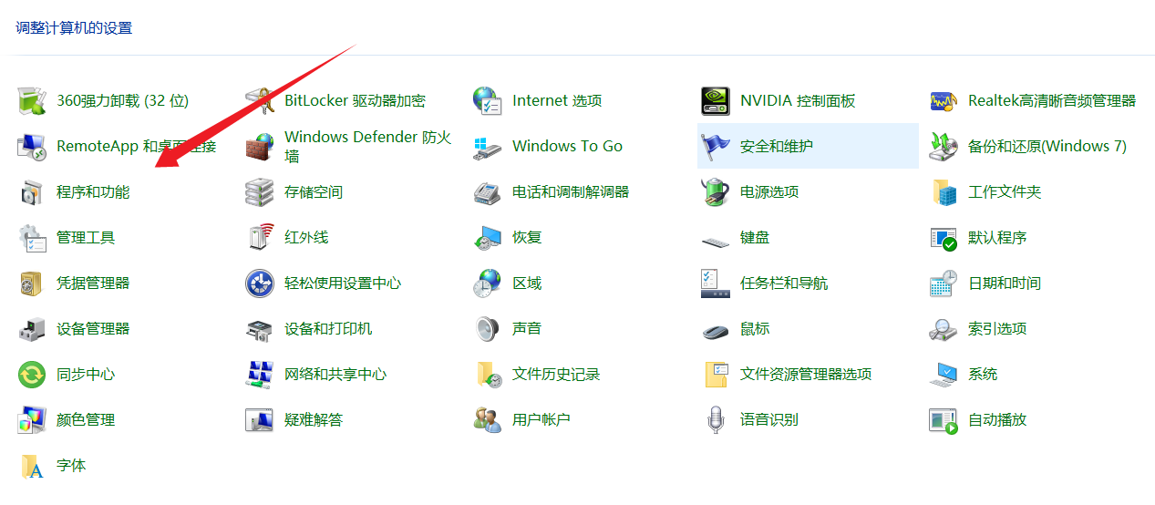1155x505 pixels.
Task: Click the 同步中心 green sync icon
Action: (x=32, y=374)
